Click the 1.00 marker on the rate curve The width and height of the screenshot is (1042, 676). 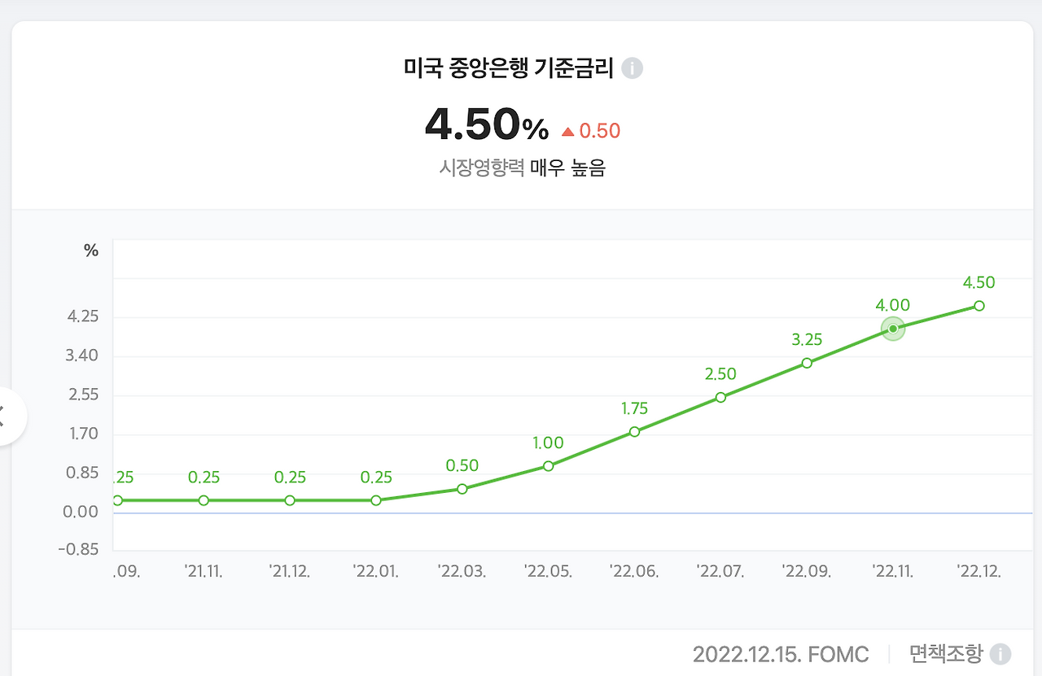point(549,466)
